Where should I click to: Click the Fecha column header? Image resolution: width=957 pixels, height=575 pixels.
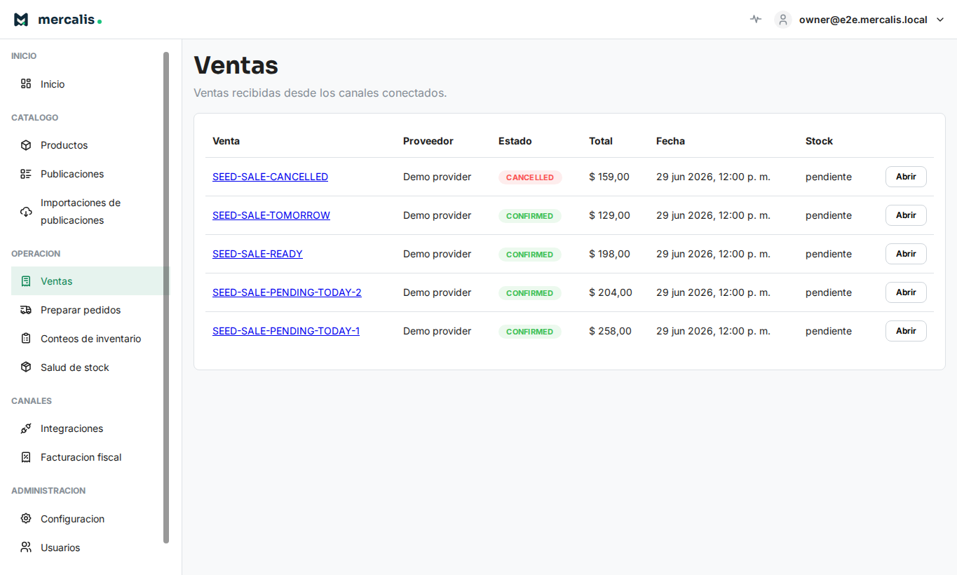pos(670,141)
